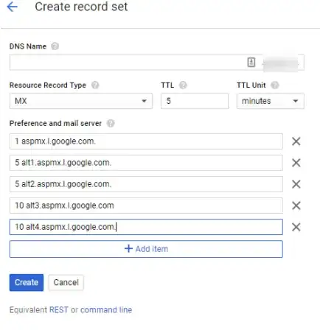Viewport: 320px width, 330px height.
Task: Click the autofill icon in DNS Name field
Action: point(251,62)
